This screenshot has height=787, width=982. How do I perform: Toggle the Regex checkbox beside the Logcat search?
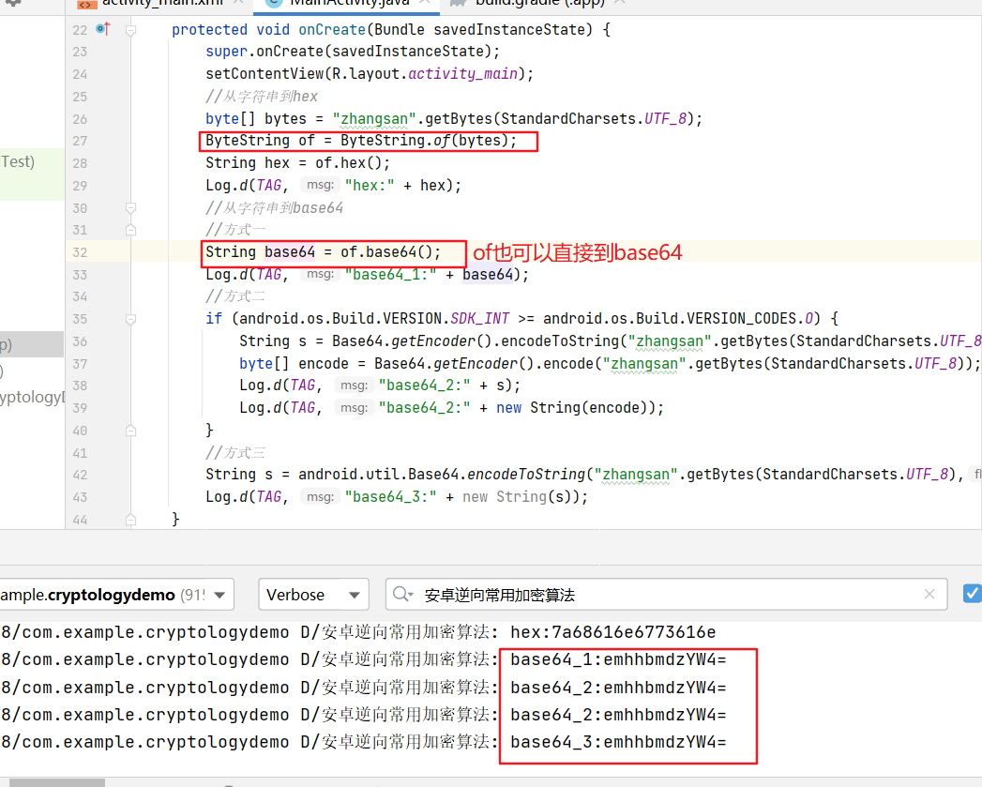click(x=973, y=594)
